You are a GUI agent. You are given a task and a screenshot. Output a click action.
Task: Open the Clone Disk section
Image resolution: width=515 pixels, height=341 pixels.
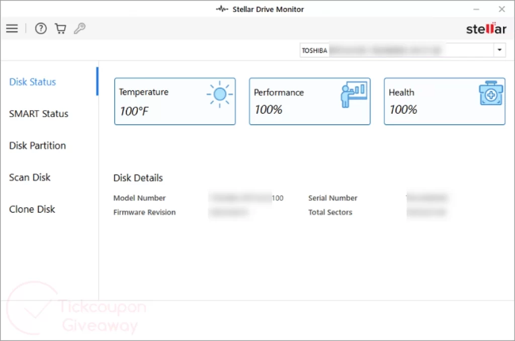tap(32, 209)
